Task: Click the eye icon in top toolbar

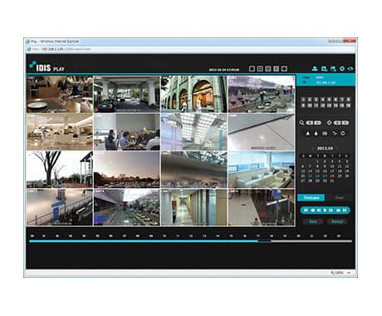Action: point(350,69)
